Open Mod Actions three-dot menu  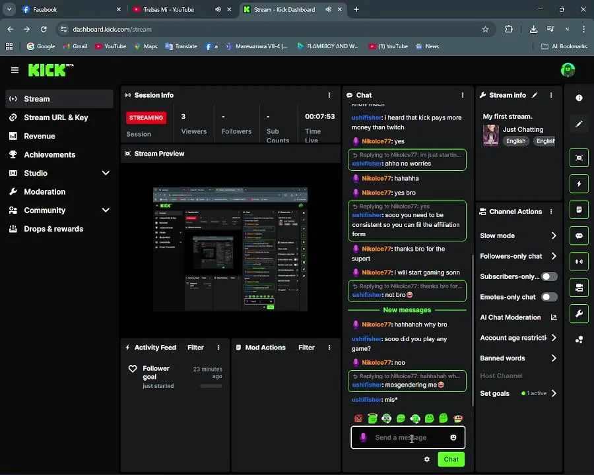[329, 348]
